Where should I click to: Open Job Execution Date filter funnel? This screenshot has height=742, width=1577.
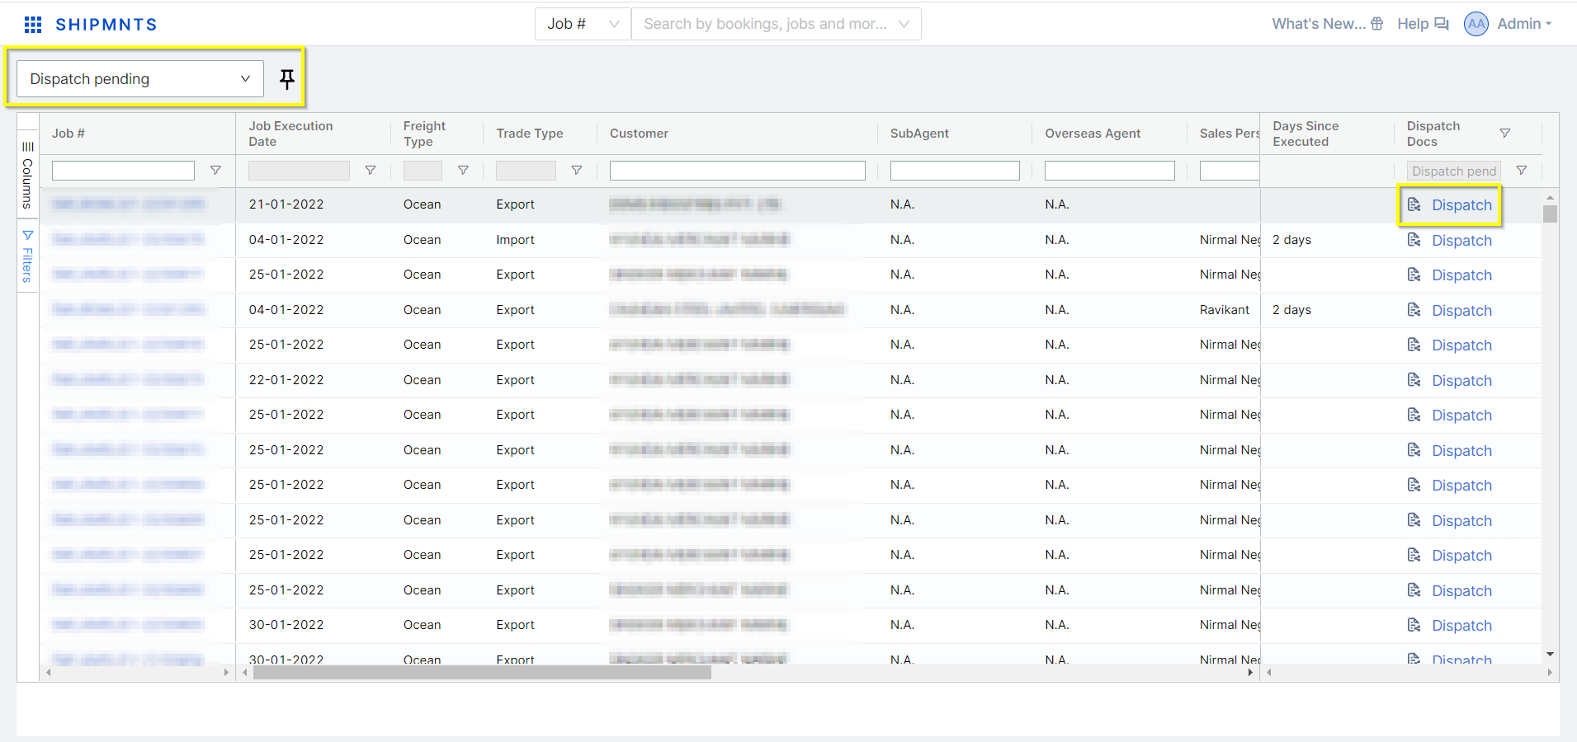[371, 171]
